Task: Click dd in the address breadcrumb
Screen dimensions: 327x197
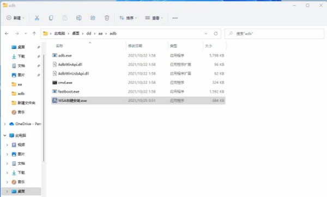Action: 89,33
